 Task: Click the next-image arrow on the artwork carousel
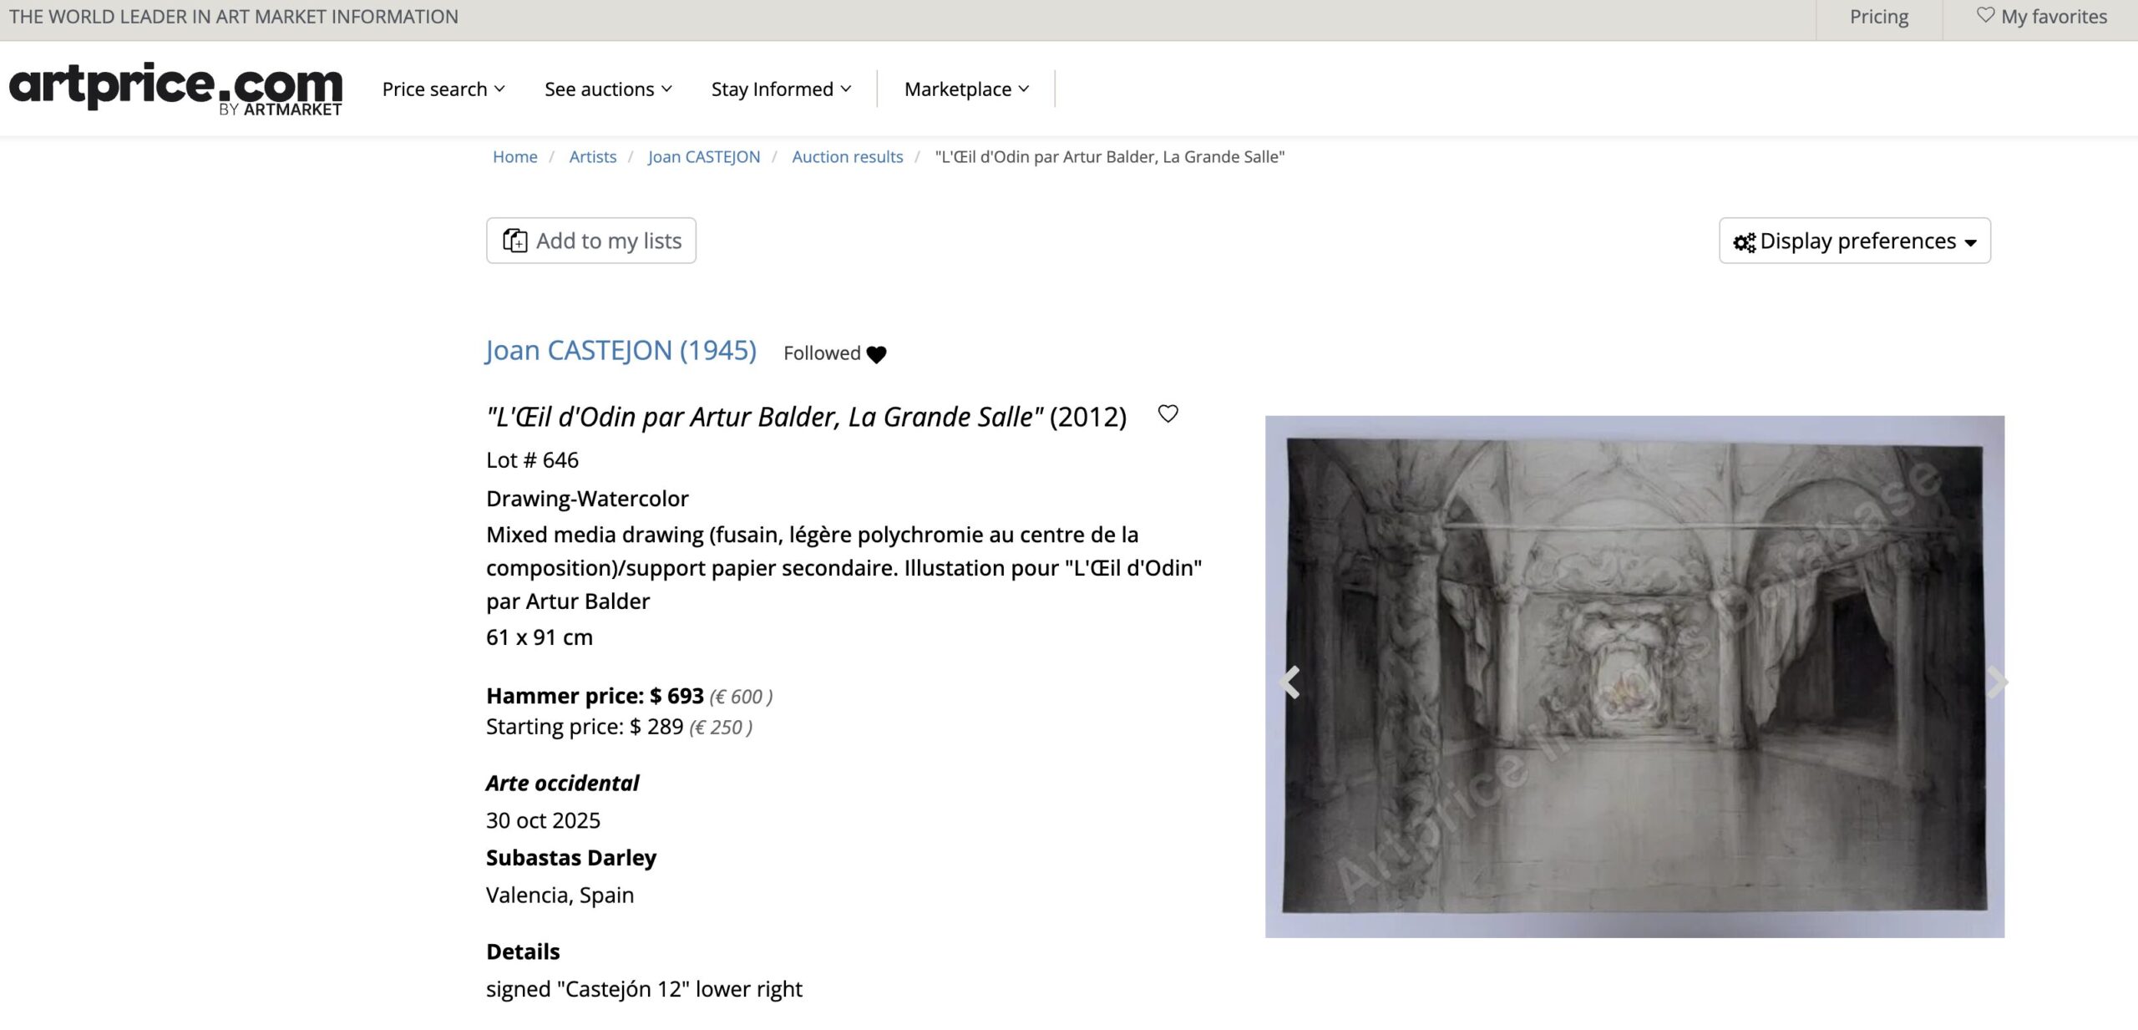1998,682
